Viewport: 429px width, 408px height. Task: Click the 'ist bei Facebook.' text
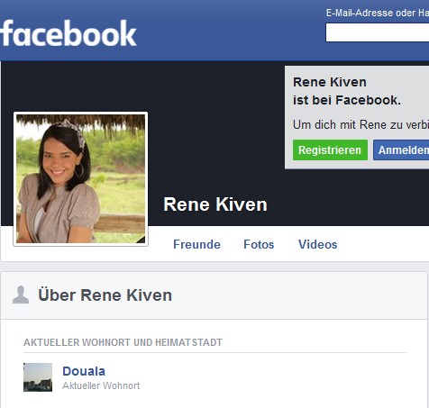347,100
